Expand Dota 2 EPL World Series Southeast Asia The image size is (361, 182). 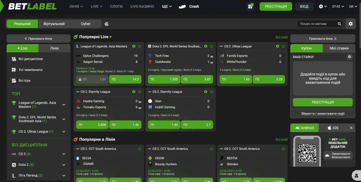tap(64, 119)
